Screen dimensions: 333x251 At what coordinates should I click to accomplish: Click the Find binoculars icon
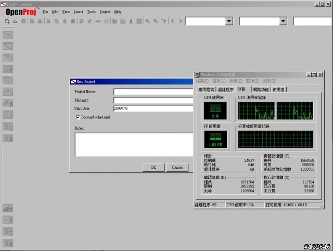point(73,21)
